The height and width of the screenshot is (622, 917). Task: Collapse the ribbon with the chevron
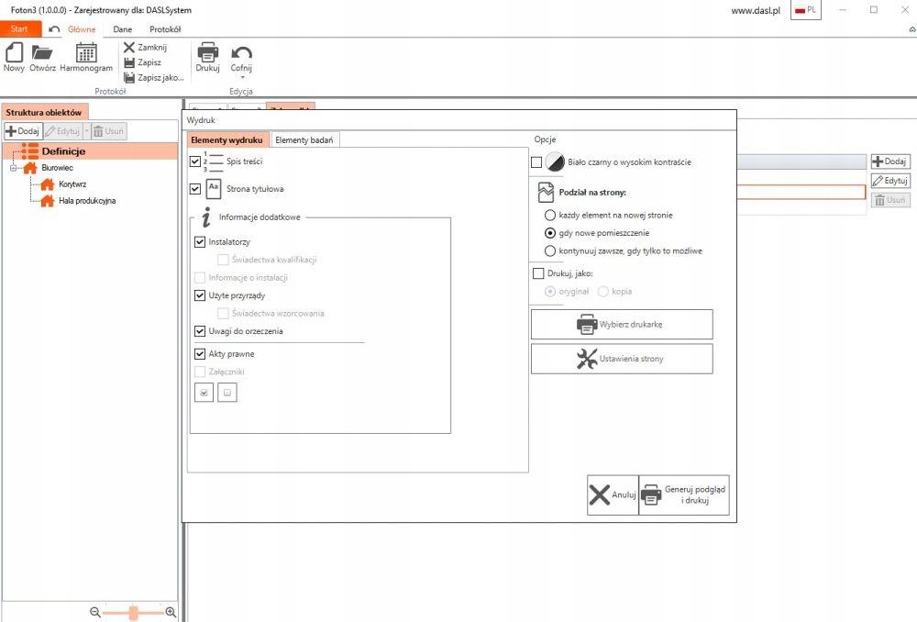pos(911,29)
